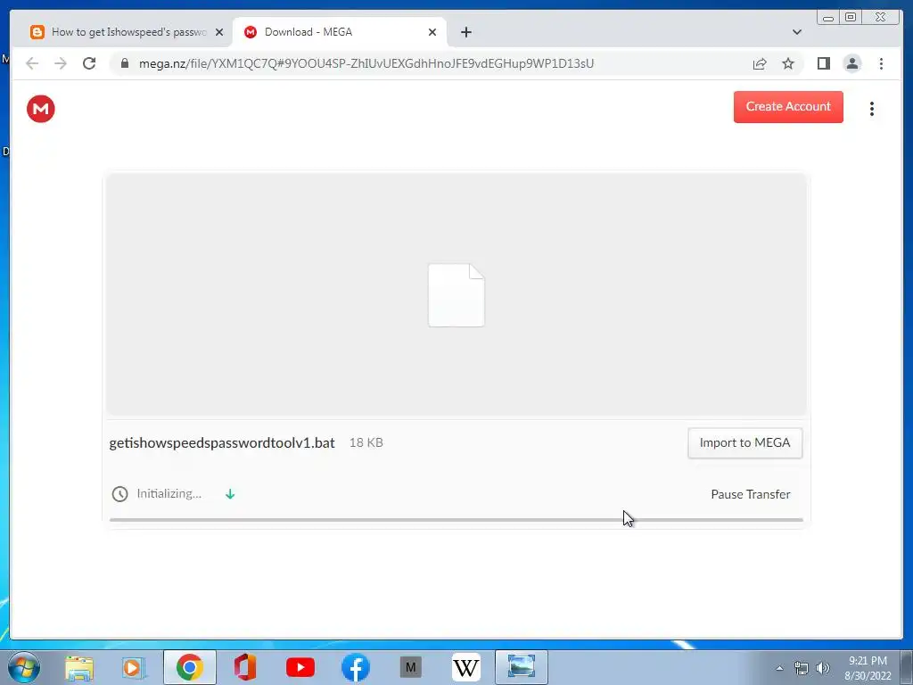Viewport: 913px width, 685px height.
Task: Click the lock site info icon
Action: [125, 63]
